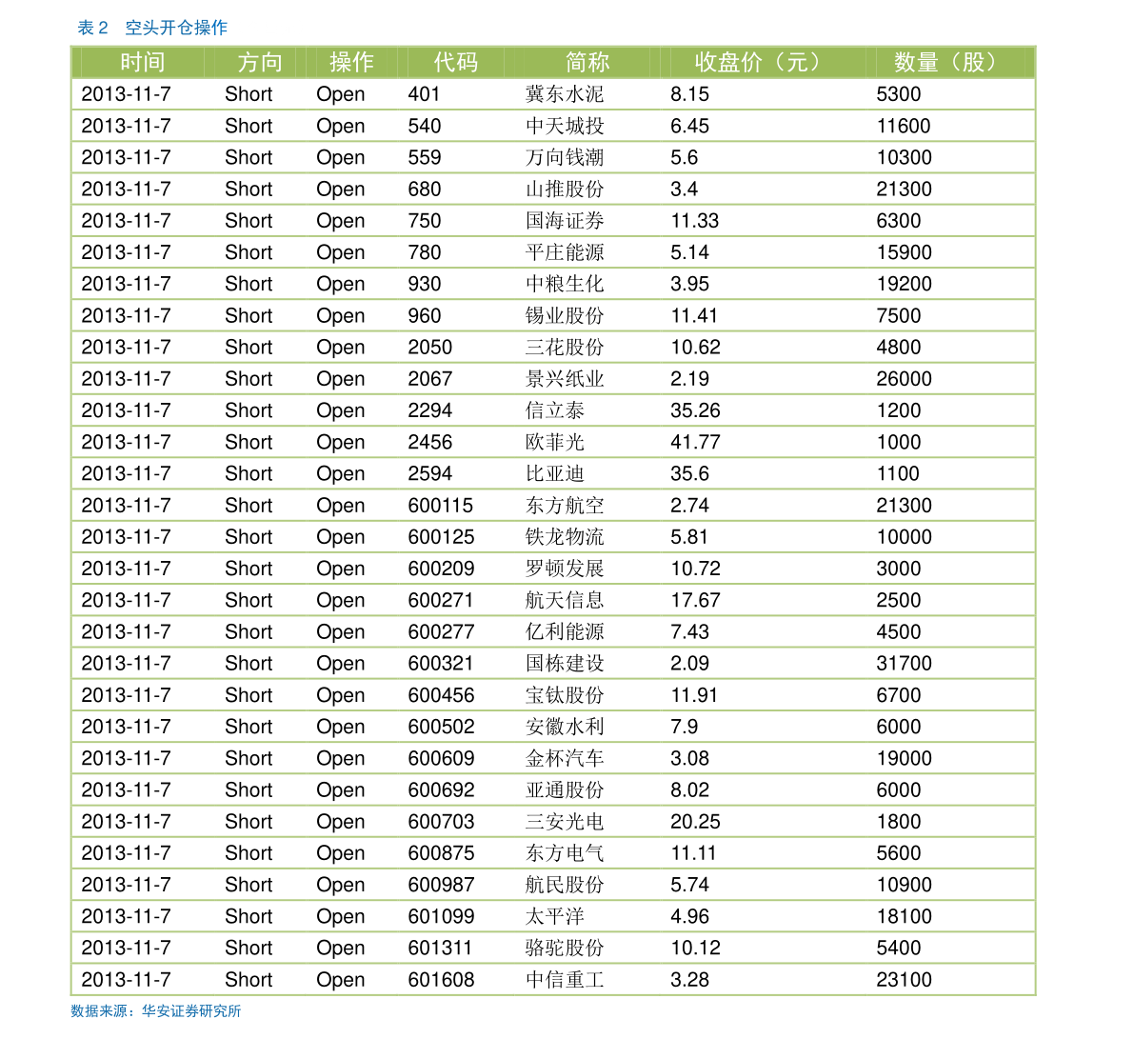Click closing price 11.33
1134x1039 pixels.
tap(695, 221)
